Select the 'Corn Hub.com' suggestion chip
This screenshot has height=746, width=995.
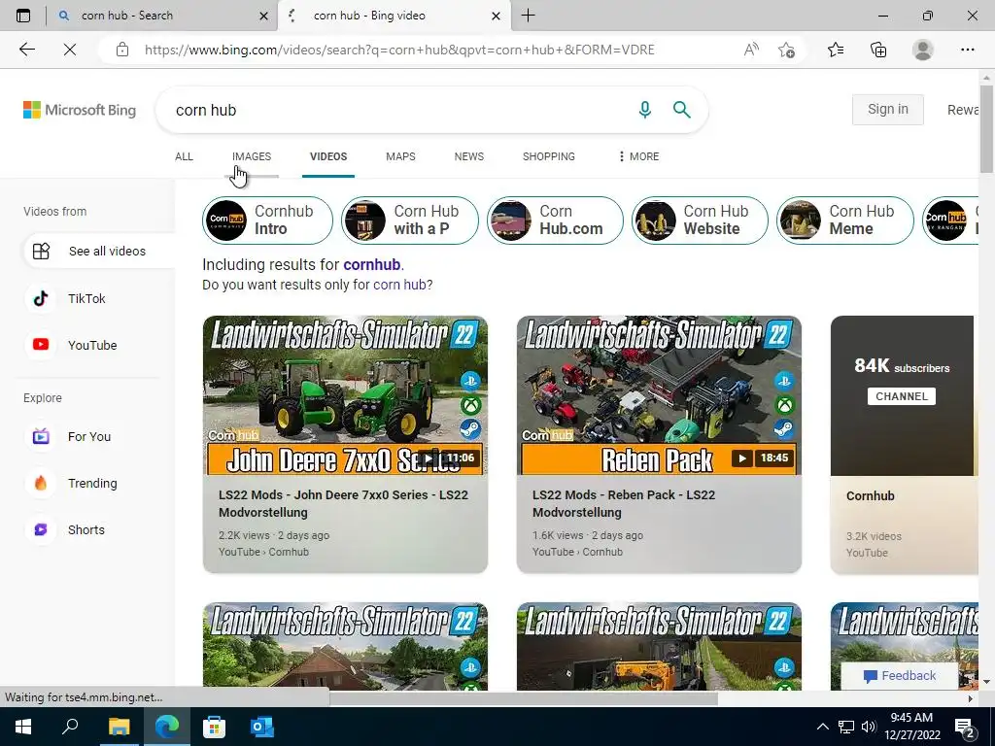(555, 220)
